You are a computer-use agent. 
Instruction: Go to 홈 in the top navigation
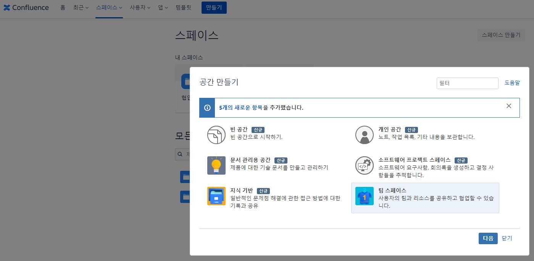pyautogui.click(x=63, y=8)
